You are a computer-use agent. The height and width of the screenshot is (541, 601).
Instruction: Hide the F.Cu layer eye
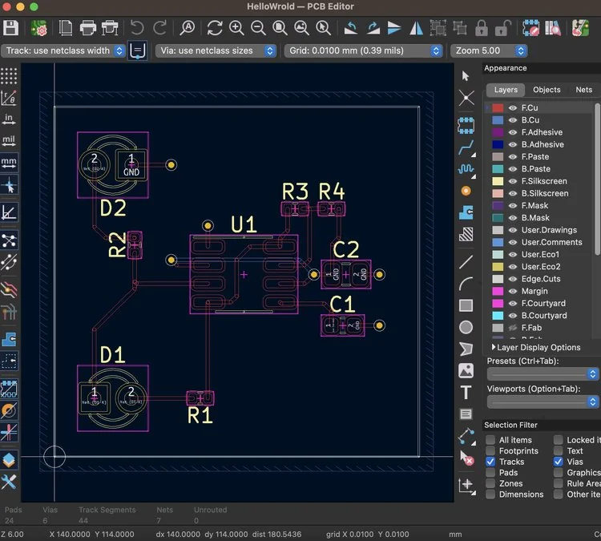(x=513, y=108)
